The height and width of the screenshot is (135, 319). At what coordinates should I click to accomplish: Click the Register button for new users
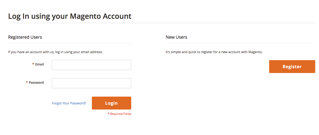tap(292, 67)
